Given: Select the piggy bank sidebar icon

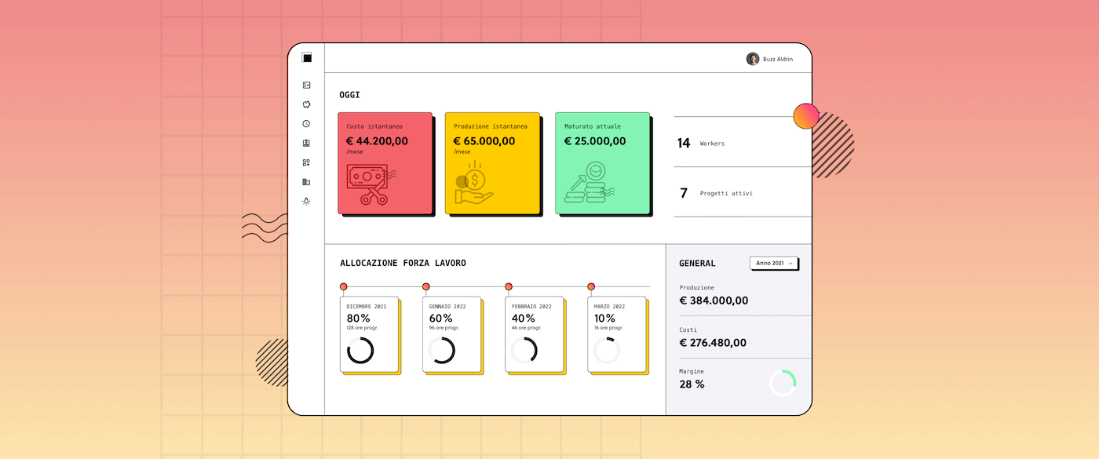Looking at the screenshot, I should click(x=306, y=104).
